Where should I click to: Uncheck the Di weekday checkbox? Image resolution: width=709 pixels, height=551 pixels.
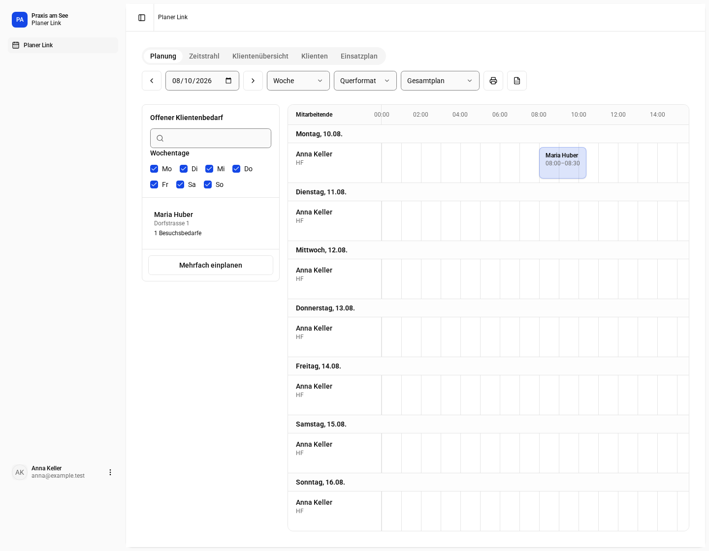(184, 169)
